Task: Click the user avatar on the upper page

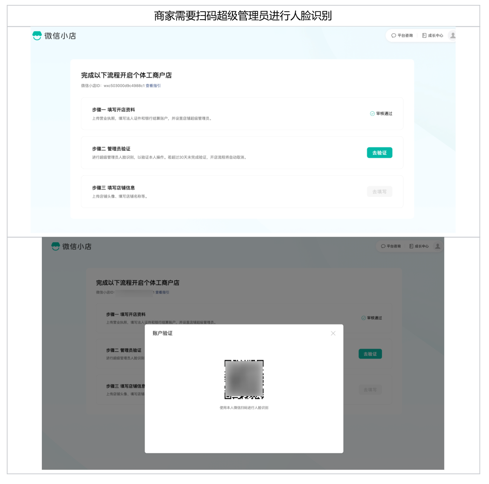Action: (x=452, y=35)
